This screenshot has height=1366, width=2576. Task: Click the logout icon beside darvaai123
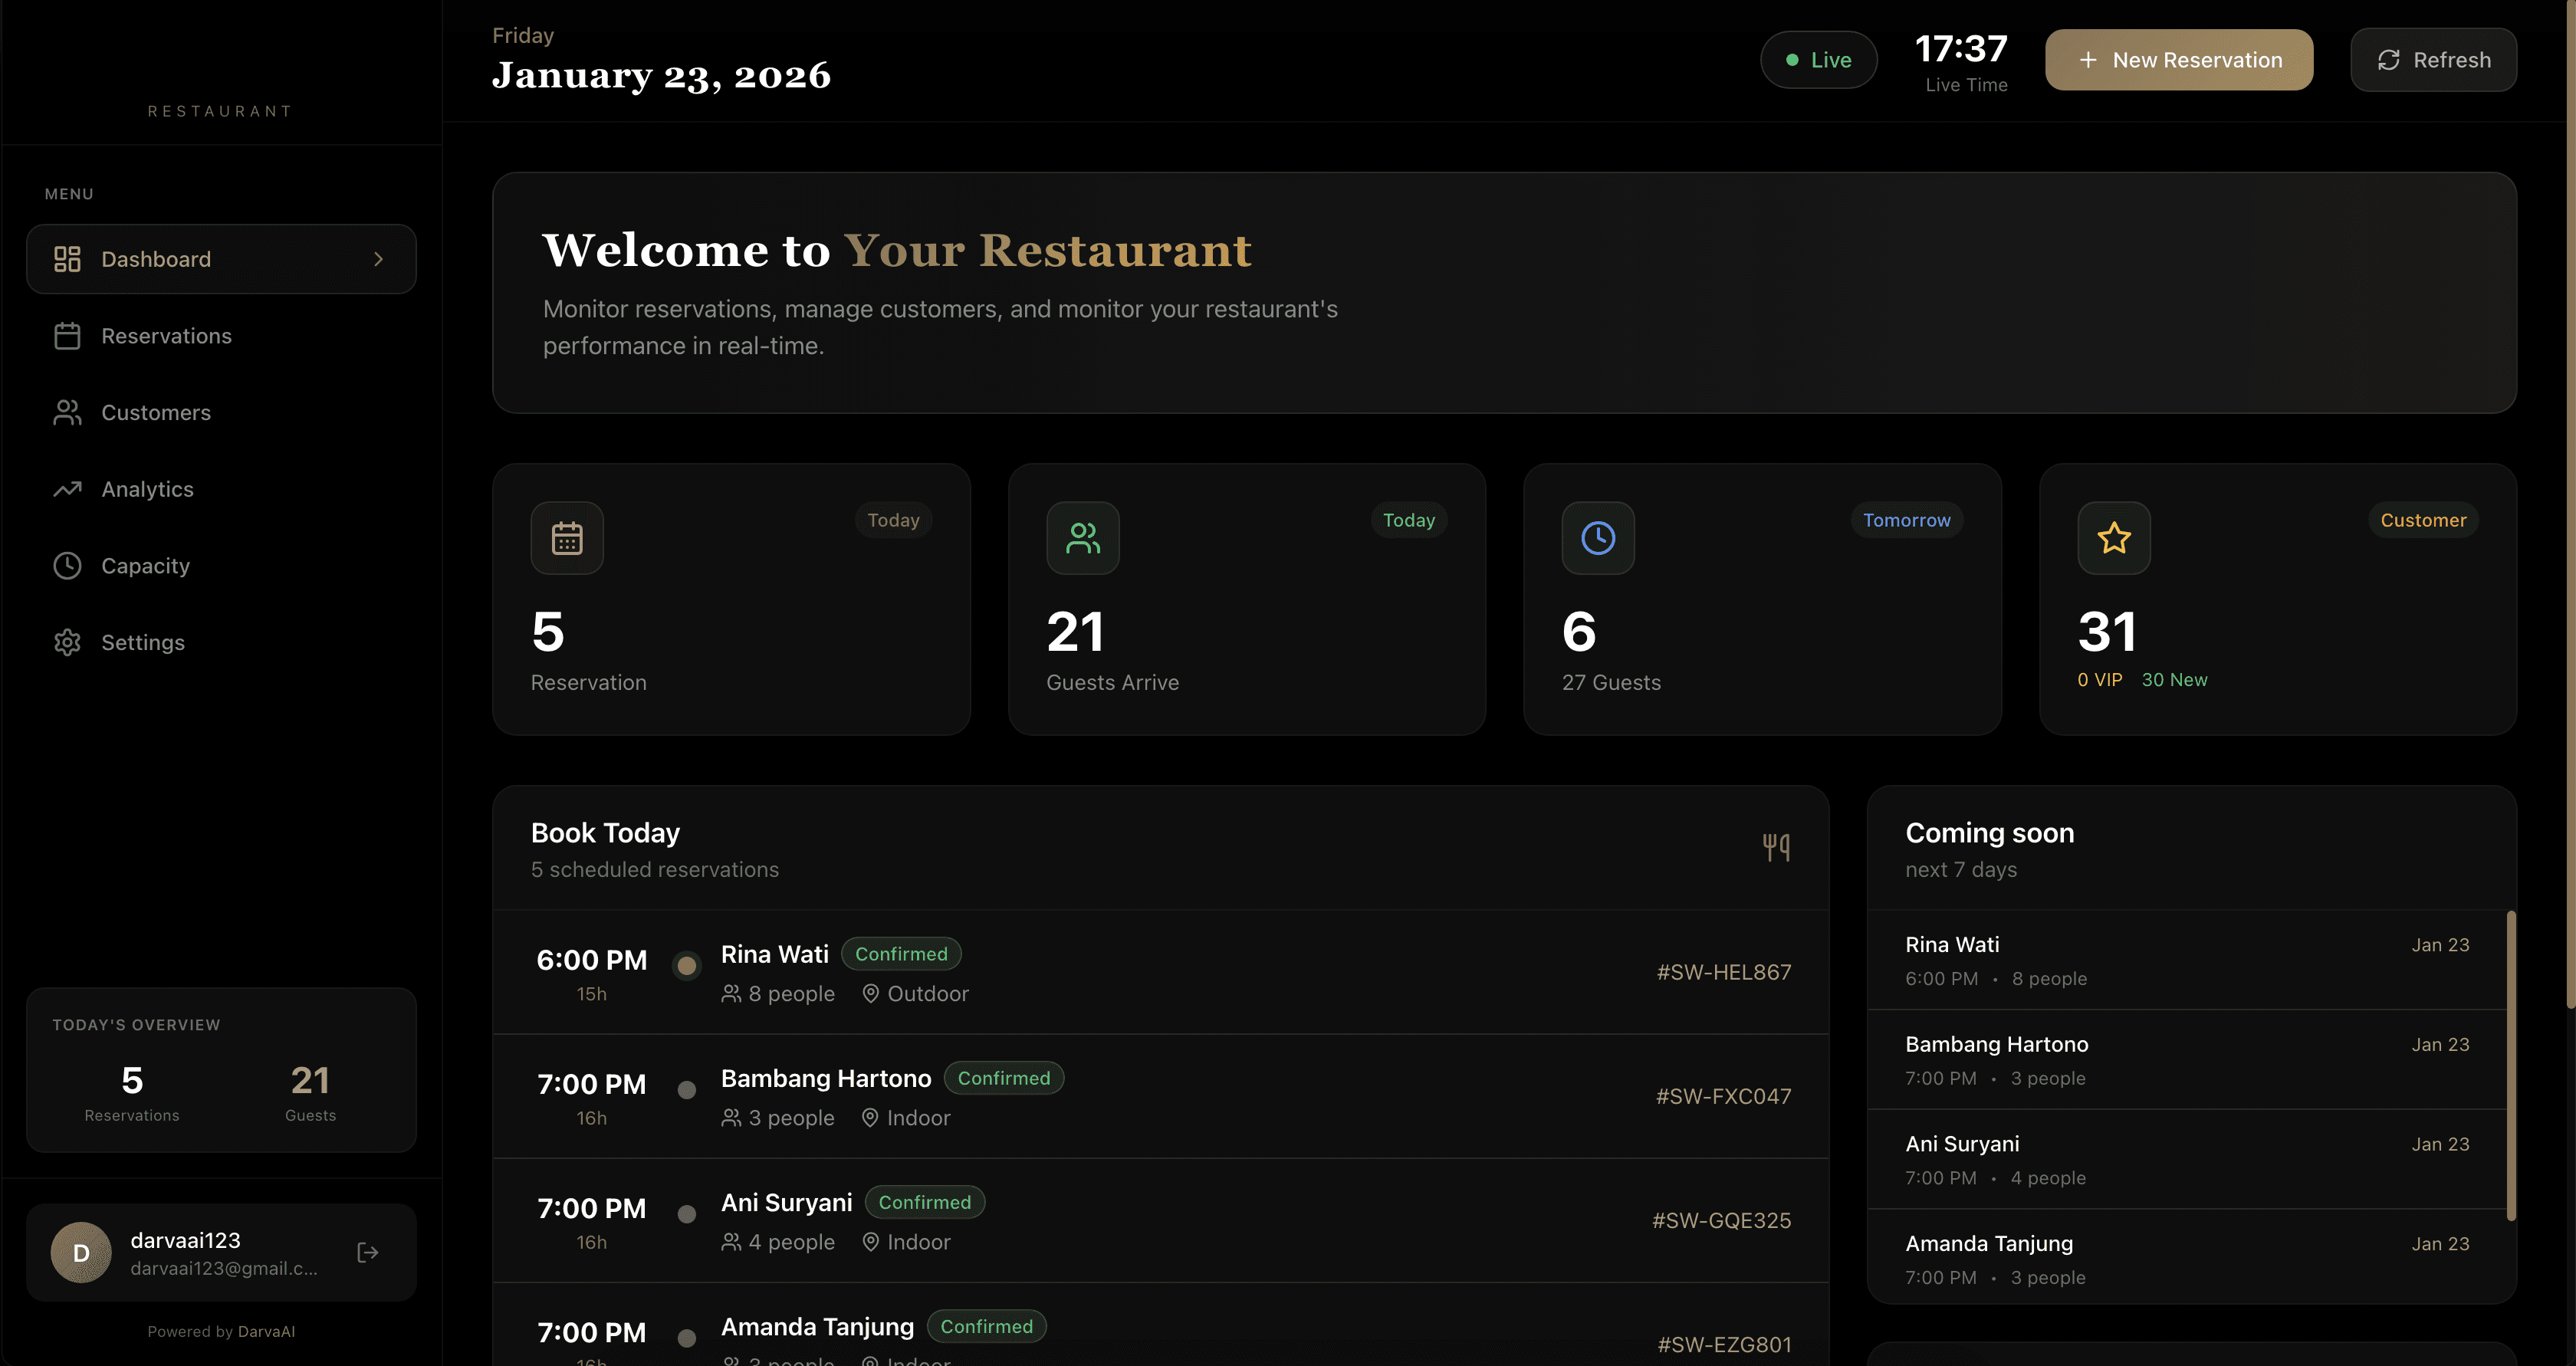click(x=367, y=1252)
